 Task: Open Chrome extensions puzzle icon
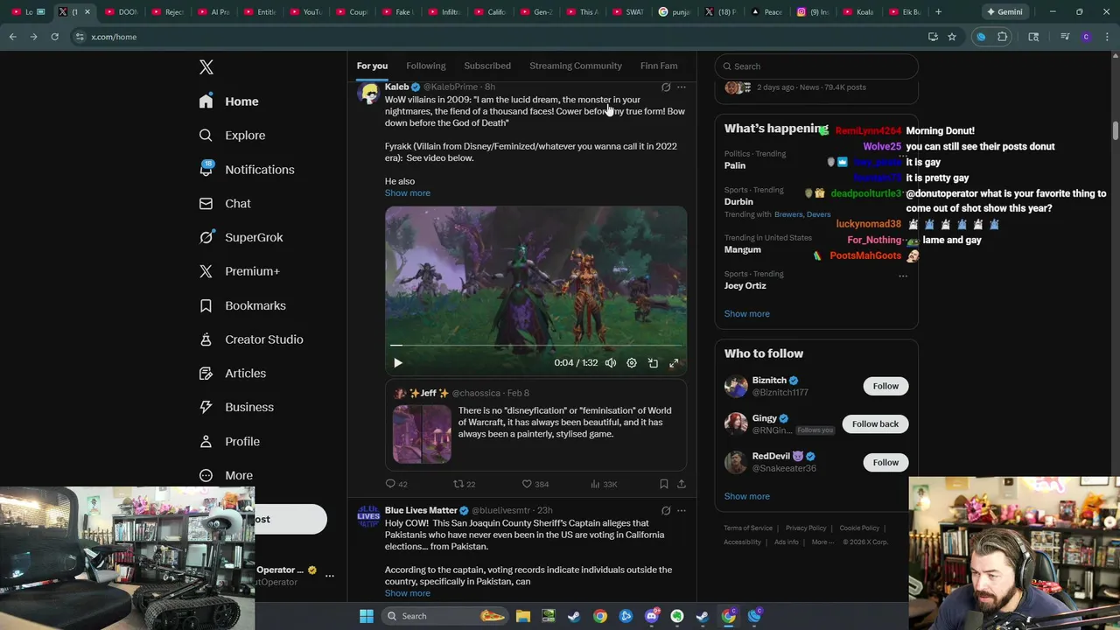pos(1003,37)
